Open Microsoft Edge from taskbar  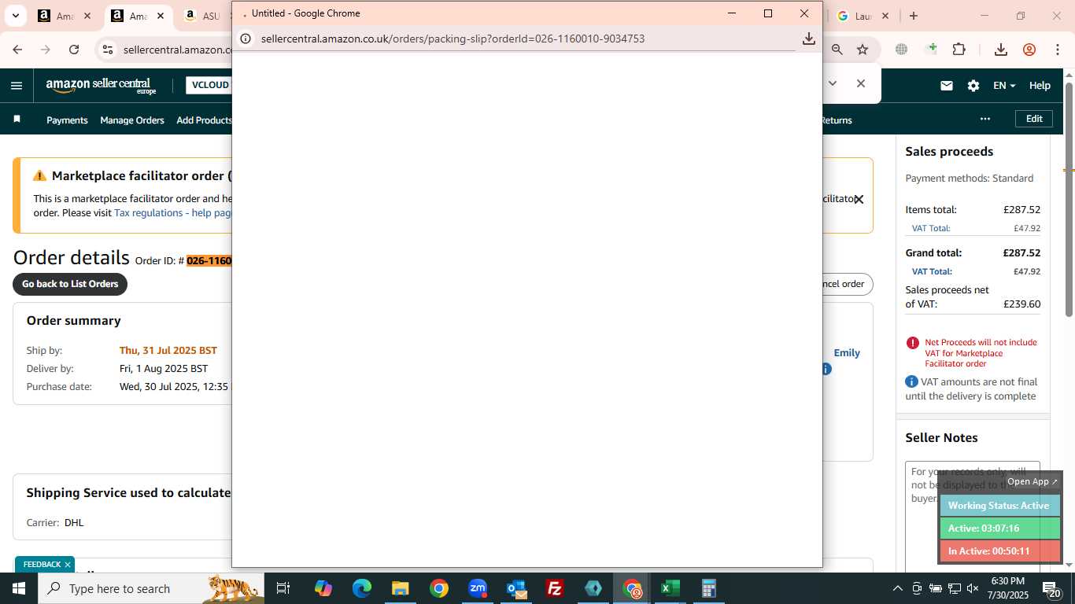(x=362, y=588)
